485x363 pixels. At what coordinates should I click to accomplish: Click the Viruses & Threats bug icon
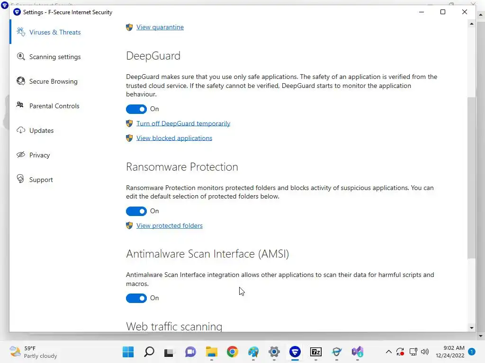[x=21, y=32]
